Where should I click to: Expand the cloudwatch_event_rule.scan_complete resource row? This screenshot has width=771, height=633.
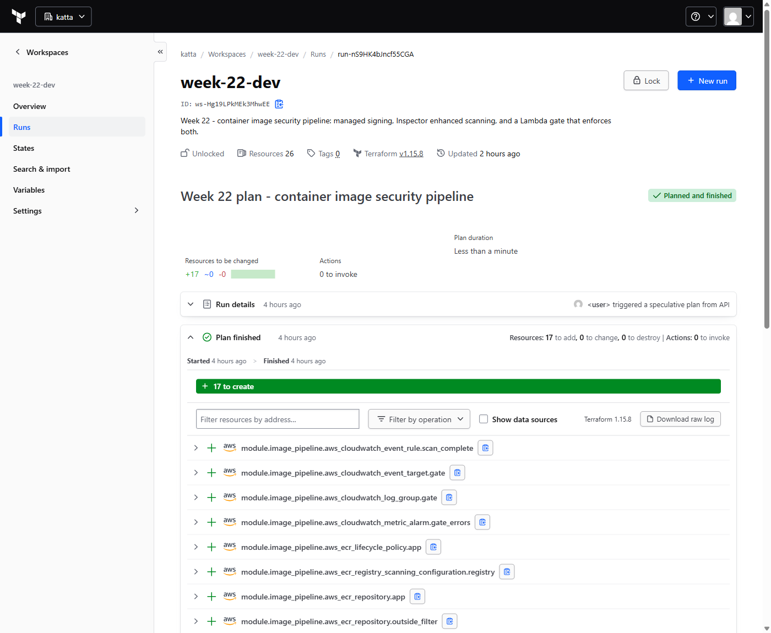coord(196,448)
